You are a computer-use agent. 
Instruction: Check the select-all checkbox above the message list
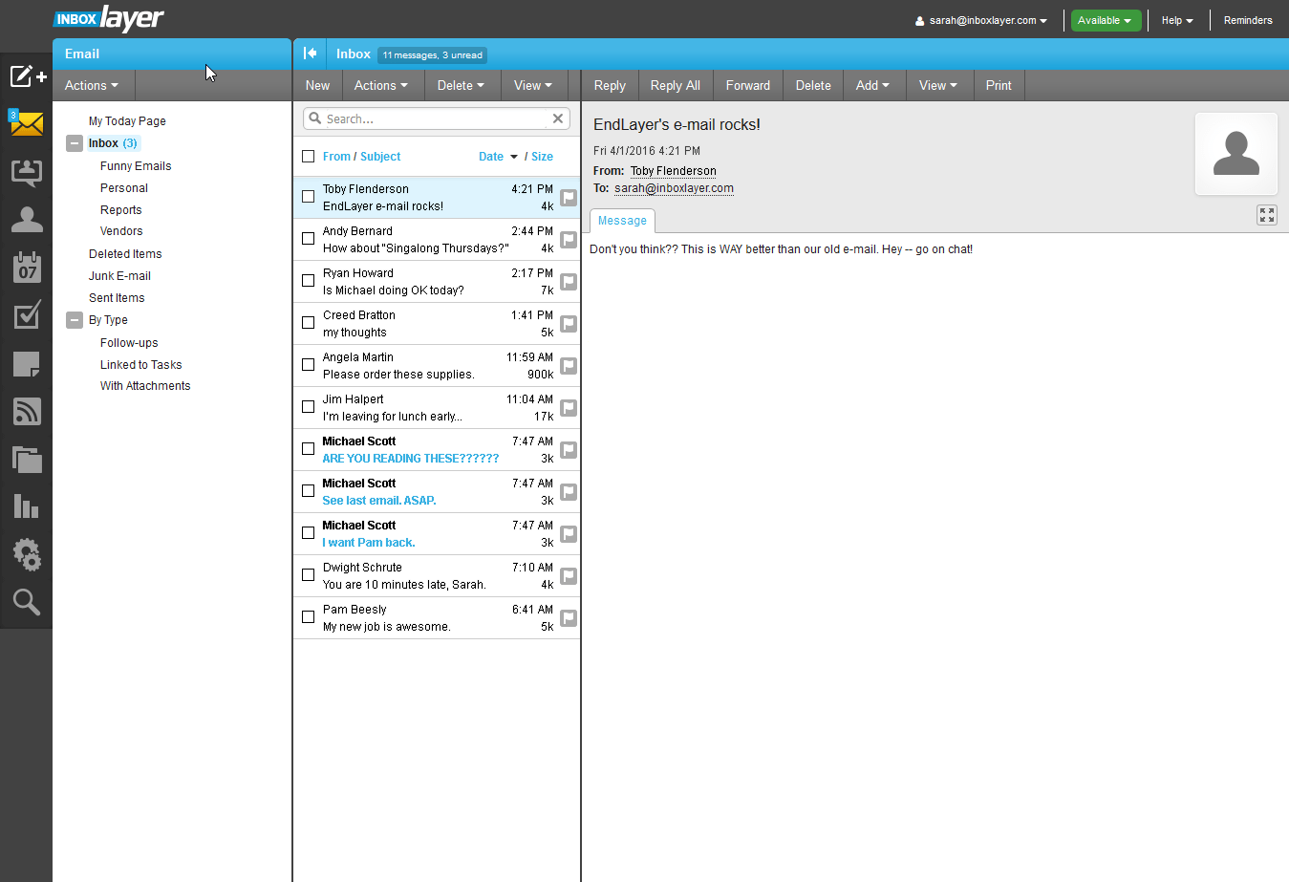pos(308,156)
